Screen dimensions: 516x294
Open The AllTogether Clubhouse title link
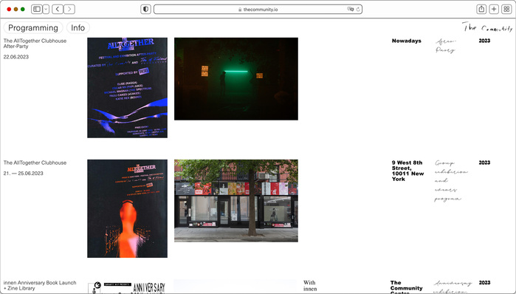(x=35, y=163)
